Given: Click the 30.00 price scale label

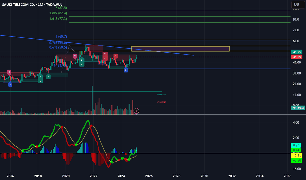Looking at the screenshot, I should (x=296, y=73).
